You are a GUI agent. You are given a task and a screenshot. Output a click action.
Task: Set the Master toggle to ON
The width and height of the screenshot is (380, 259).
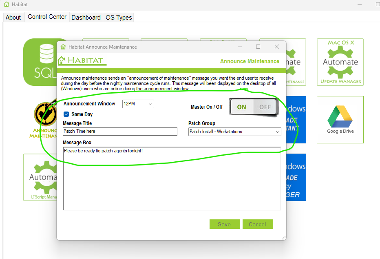(x=241, y=107)
